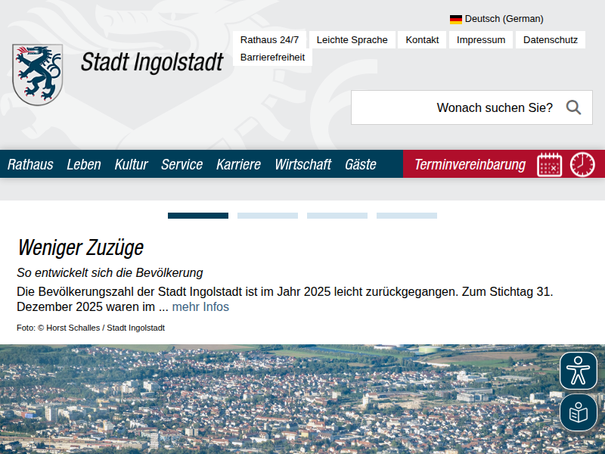Click the search magnifier icon
The height and width of the screenshot is (454, 605).
pos(573,107)
